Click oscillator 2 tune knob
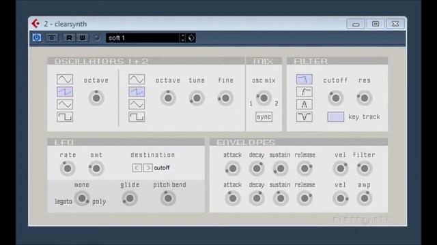Image resolution: width=437 pixels, height=245 pixels. click(x=197, y=98)
